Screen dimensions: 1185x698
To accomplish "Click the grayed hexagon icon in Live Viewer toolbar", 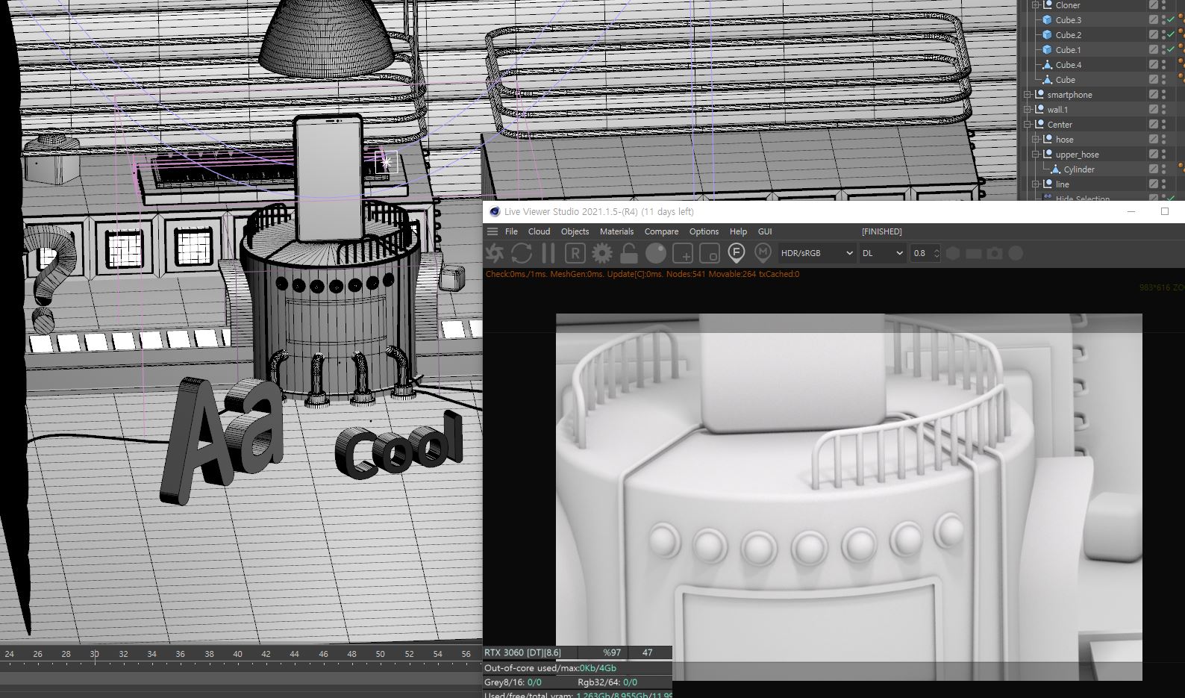I will [x=953, y=253].
